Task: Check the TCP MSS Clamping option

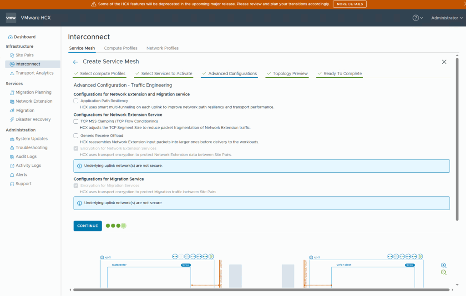Action: click(76, 121)
